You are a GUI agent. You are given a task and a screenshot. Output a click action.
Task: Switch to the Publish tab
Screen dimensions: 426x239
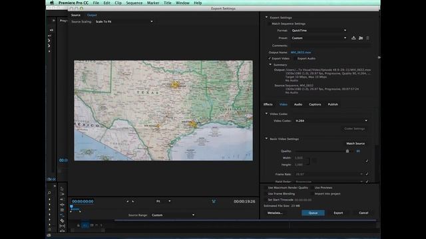333,104
